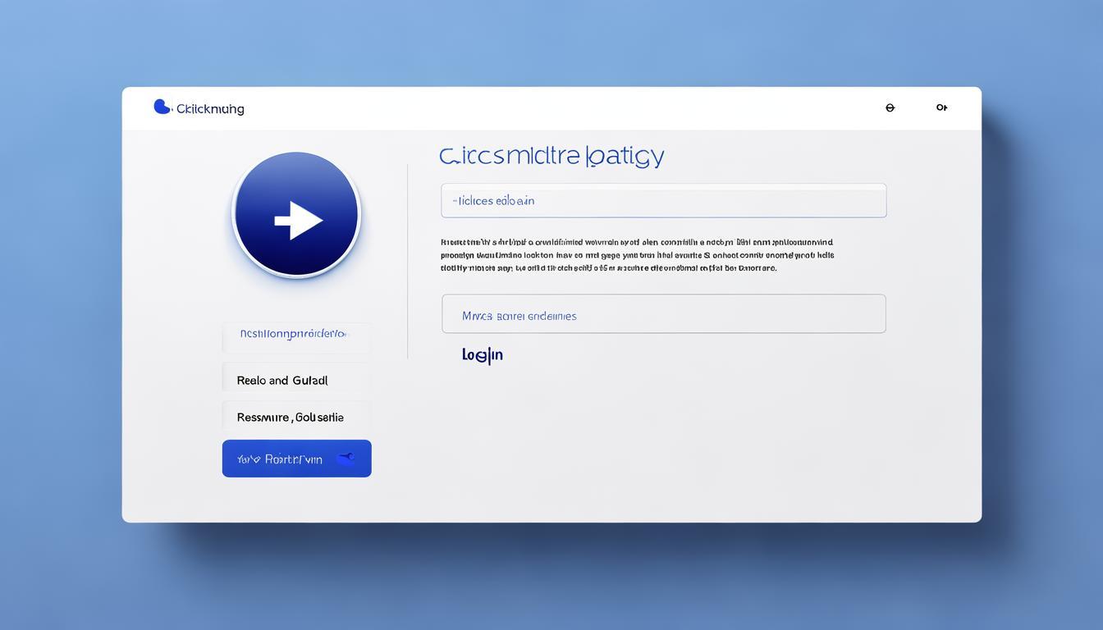Focus the Mnvca sanrei endeinies input field

[663, 314]
